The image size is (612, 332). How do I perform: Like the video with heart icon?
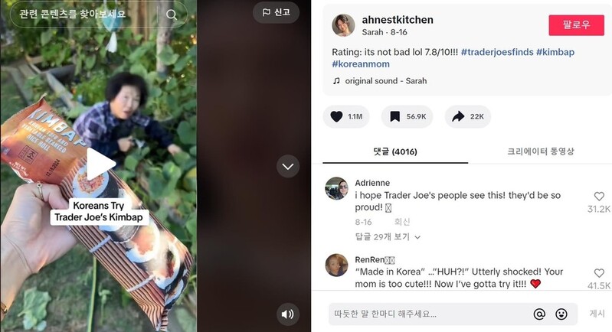(x=336, y=117)
